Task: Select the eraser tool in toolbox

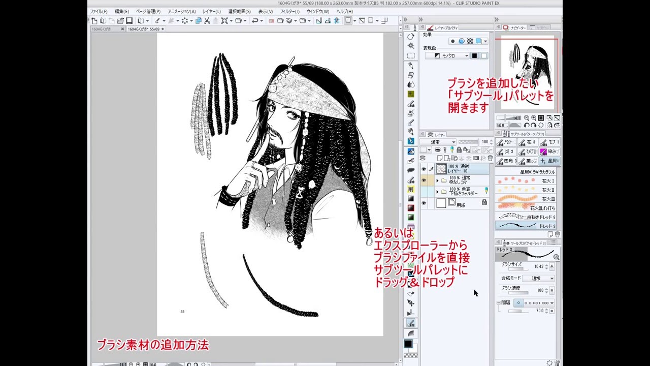Action: (x=411, y=75)
